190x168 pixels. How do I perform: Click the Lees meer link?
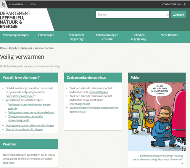[8, 163]
